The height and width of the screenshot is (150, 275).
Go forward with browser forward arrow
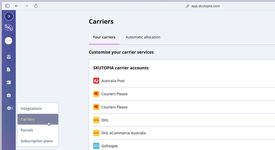[26, 6]
